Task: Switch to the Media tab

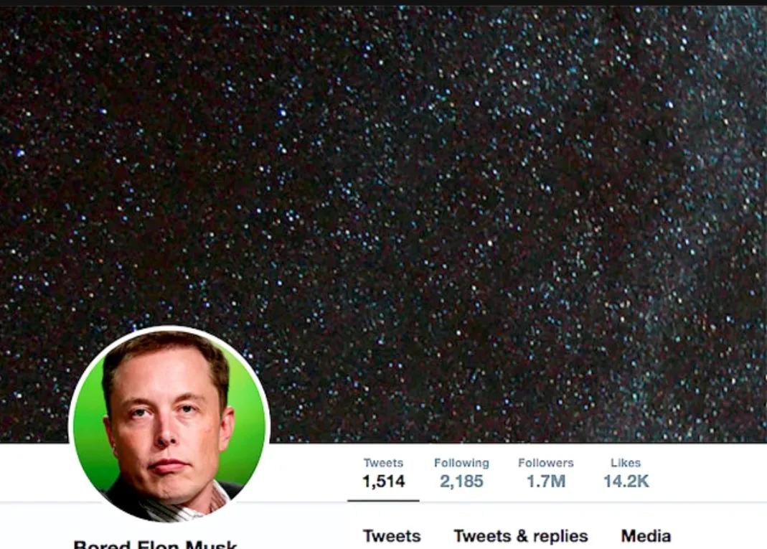Action: (646, 536)
